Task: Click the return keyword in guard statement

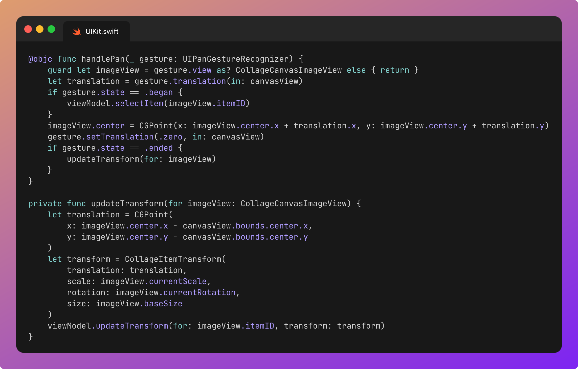Action: click(x=395, y=70)
